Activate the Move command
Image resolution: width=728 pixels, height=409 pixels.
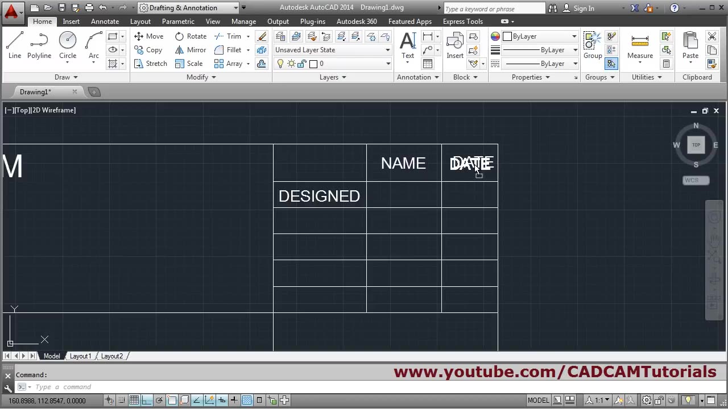148,36
